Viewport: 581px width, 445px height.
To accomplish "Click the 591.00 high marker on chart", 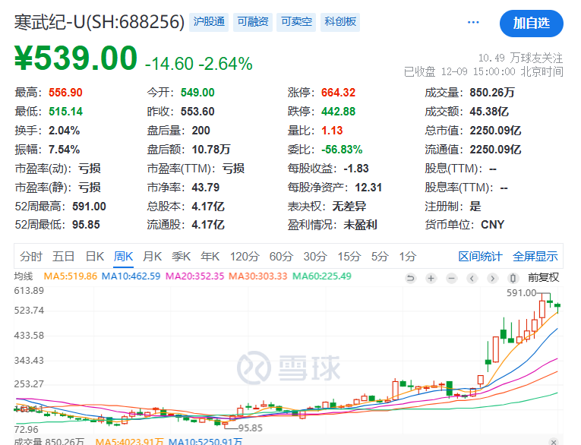I will pyautogui.click(x=521, y=293).
